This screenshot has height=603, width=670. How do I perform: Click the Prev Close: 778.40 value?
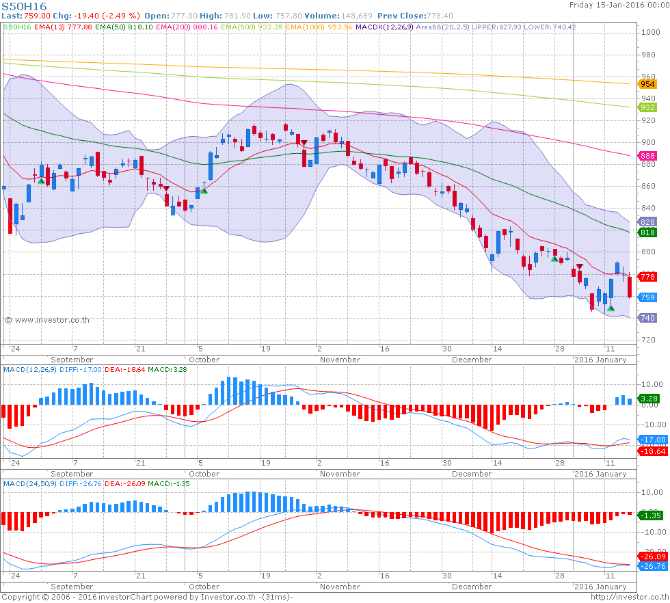click(416, 16)
